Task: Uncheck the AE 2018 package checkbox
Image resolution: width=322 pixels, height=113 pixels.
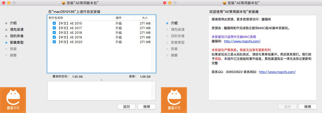Action: [54, 33]
